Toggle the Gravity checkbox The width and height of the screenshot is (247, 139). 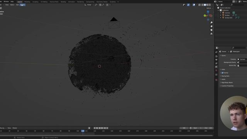(222, 73)
